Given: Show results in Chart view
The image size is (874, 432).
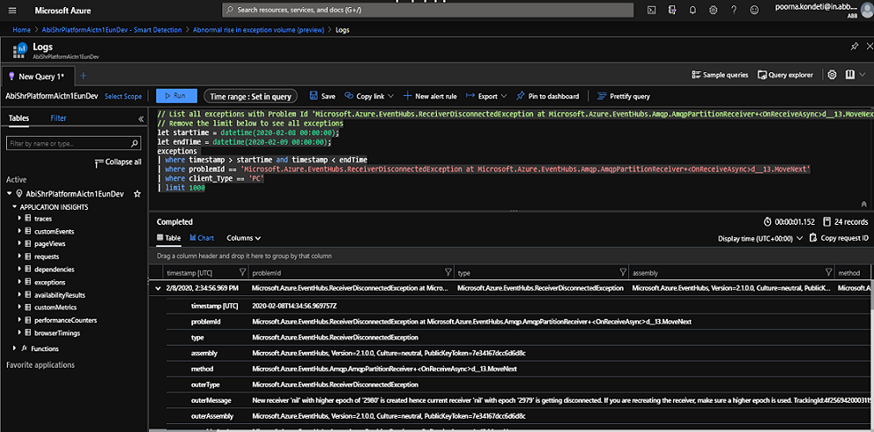Looking at the screenshot, I should [x=202, y=238].
